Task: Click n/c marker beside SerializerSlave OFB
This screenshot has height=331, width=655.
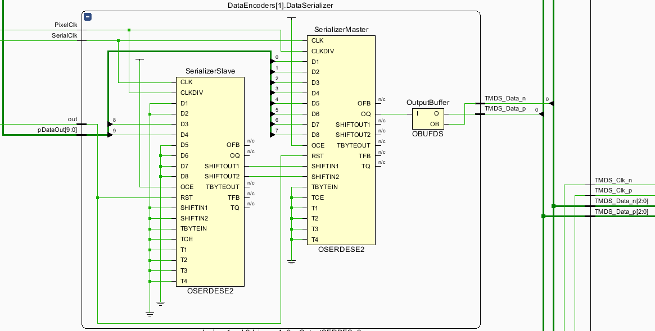Action: pyautogui.click(x=251, y=141)
